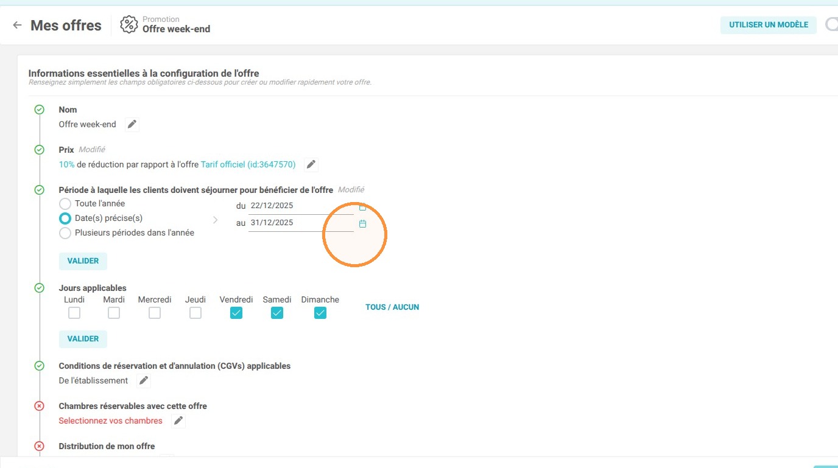The image size is (838, 468).
Task: Edit the Prix reduction with pencil icon
Action: coord(311,164)
